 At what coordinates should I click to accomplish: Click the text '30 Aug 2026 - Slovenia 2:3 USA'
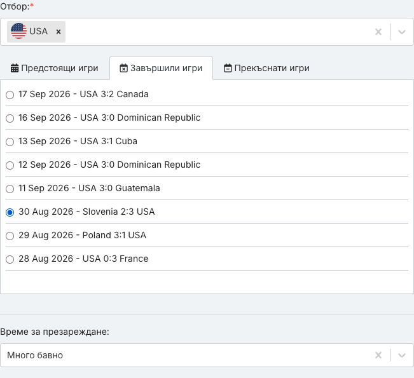click(86, 212)
